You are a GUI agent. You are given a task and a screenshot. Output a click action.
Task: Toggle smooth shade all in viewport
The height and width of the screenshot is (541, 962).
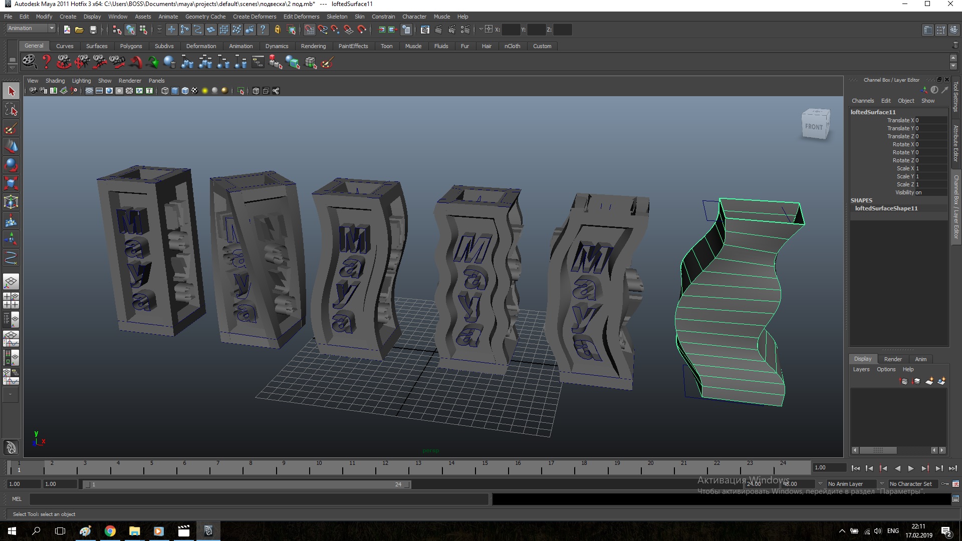[x=175, y=91]
